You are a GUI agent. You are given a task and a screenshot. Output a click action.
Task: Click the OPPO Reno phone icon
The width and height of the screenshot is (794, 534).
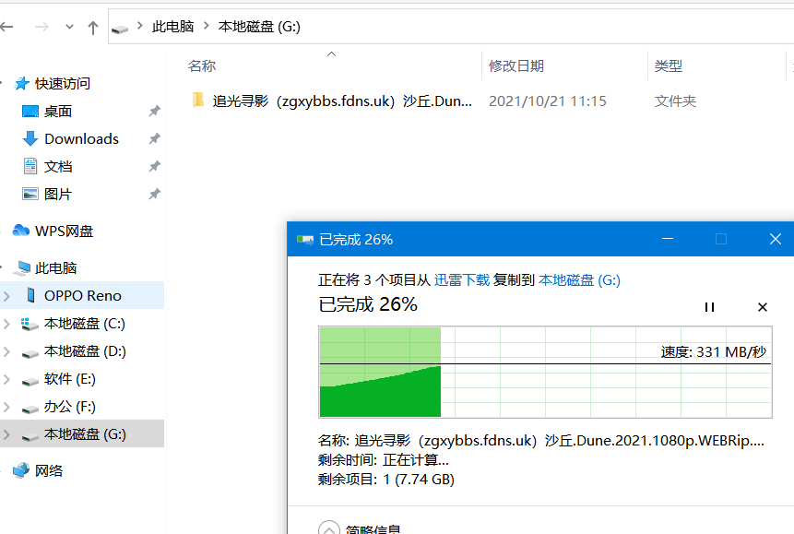(30, 295)
